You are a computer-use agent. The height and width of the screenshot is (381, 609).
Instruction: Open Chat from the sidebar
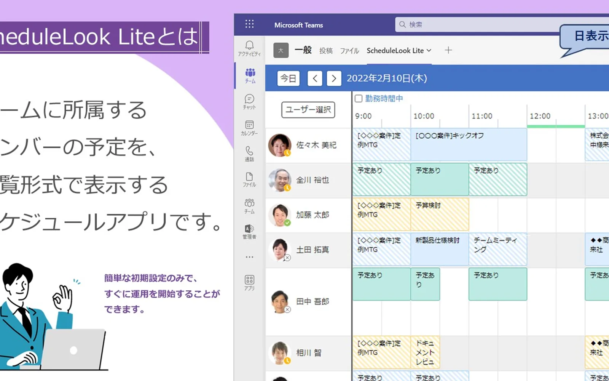coord(249,102)
